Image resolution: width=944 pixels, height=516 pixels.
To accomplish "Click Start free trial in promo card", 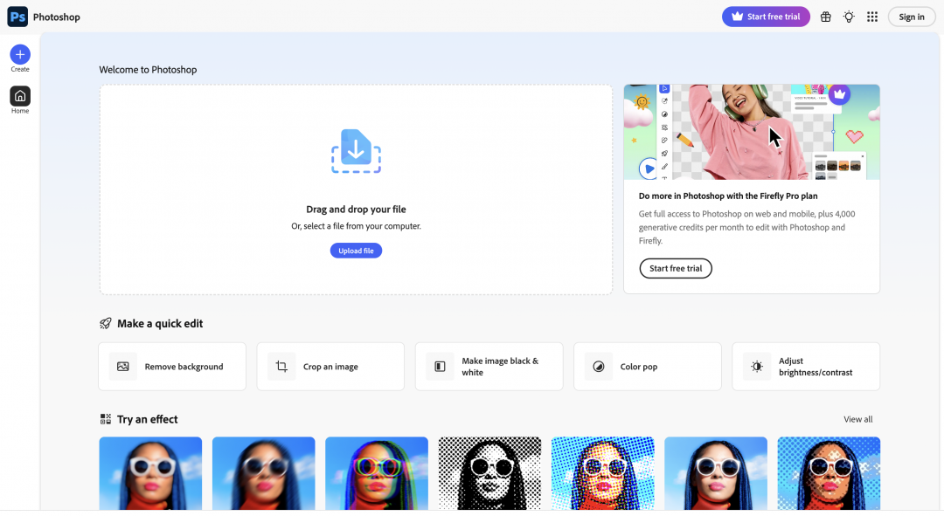I will 676,269.
